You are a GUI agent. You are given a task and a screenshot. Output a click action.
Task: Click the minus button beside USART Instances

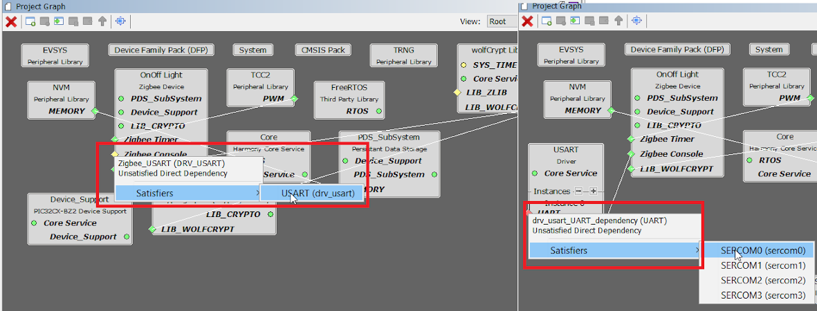click(x=579, y=191)
